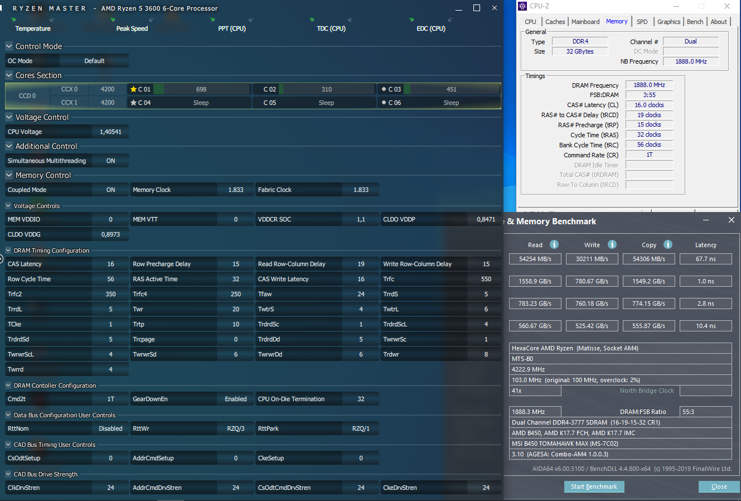Select the Temperature gauge header
741x501 pixels.
33,28
